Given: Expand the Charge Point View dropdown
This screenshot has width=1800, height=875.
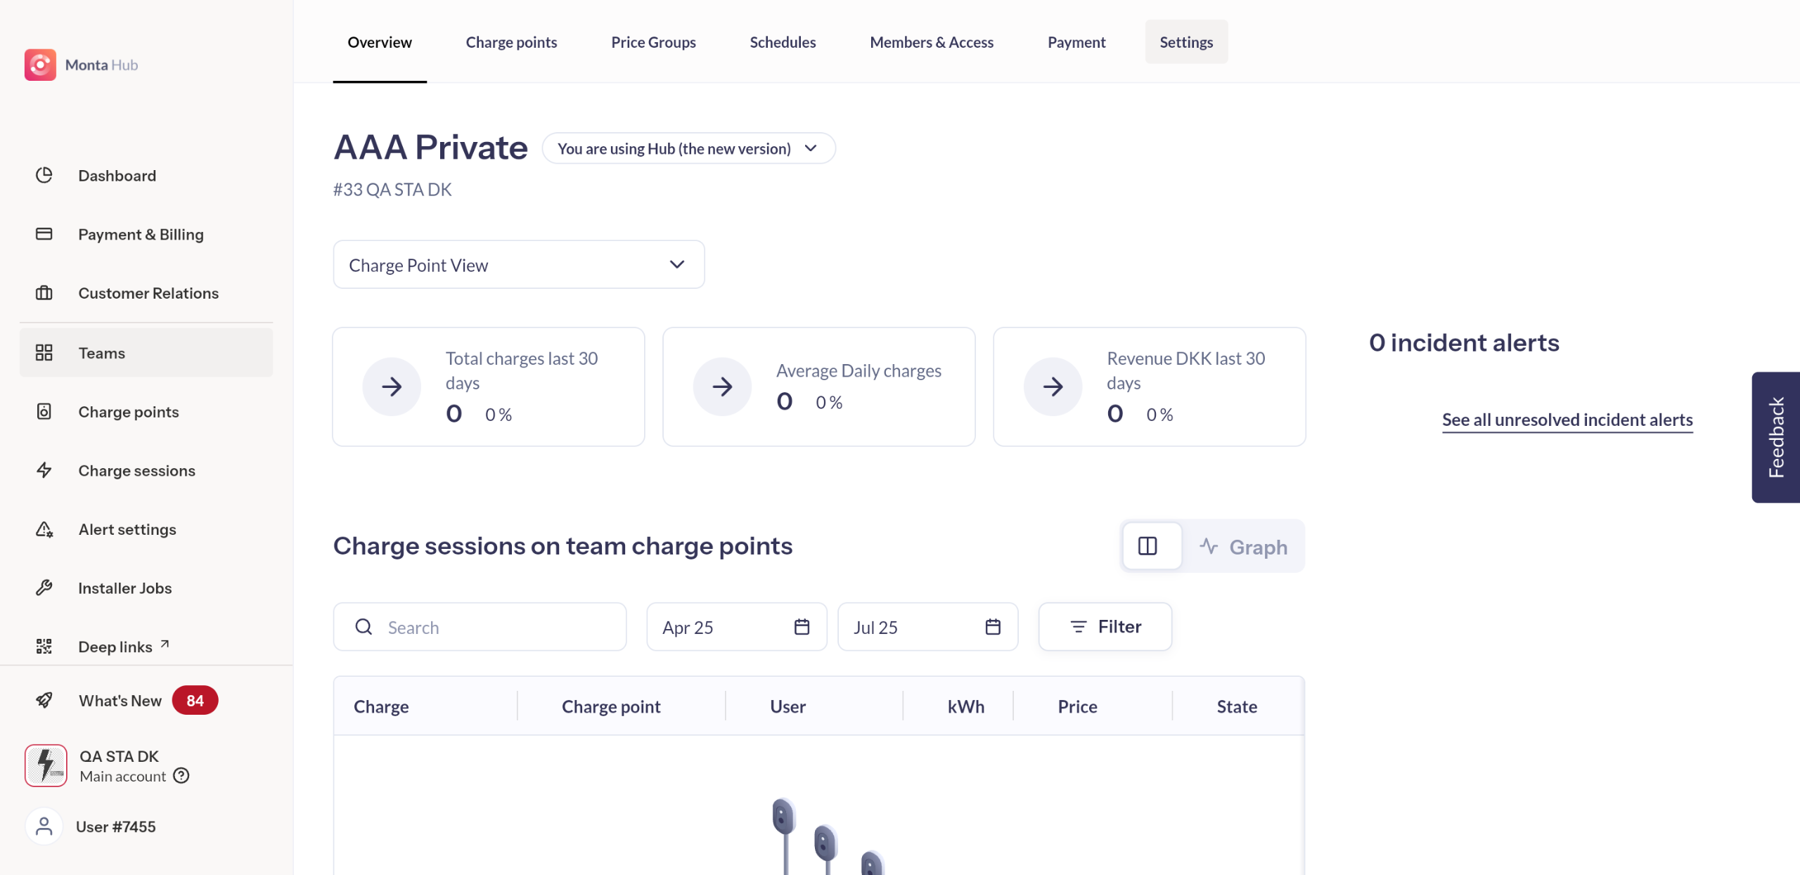Looking at the screenshot, I should [x=518, y=265].
